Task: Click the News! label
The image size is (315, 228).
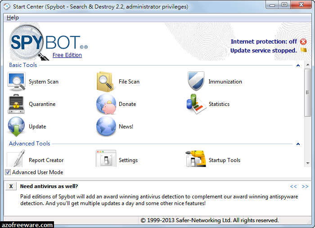Action: 126,127
